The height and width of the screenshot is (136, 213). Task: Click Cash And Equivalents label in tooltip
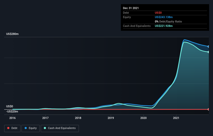[137, 26]
